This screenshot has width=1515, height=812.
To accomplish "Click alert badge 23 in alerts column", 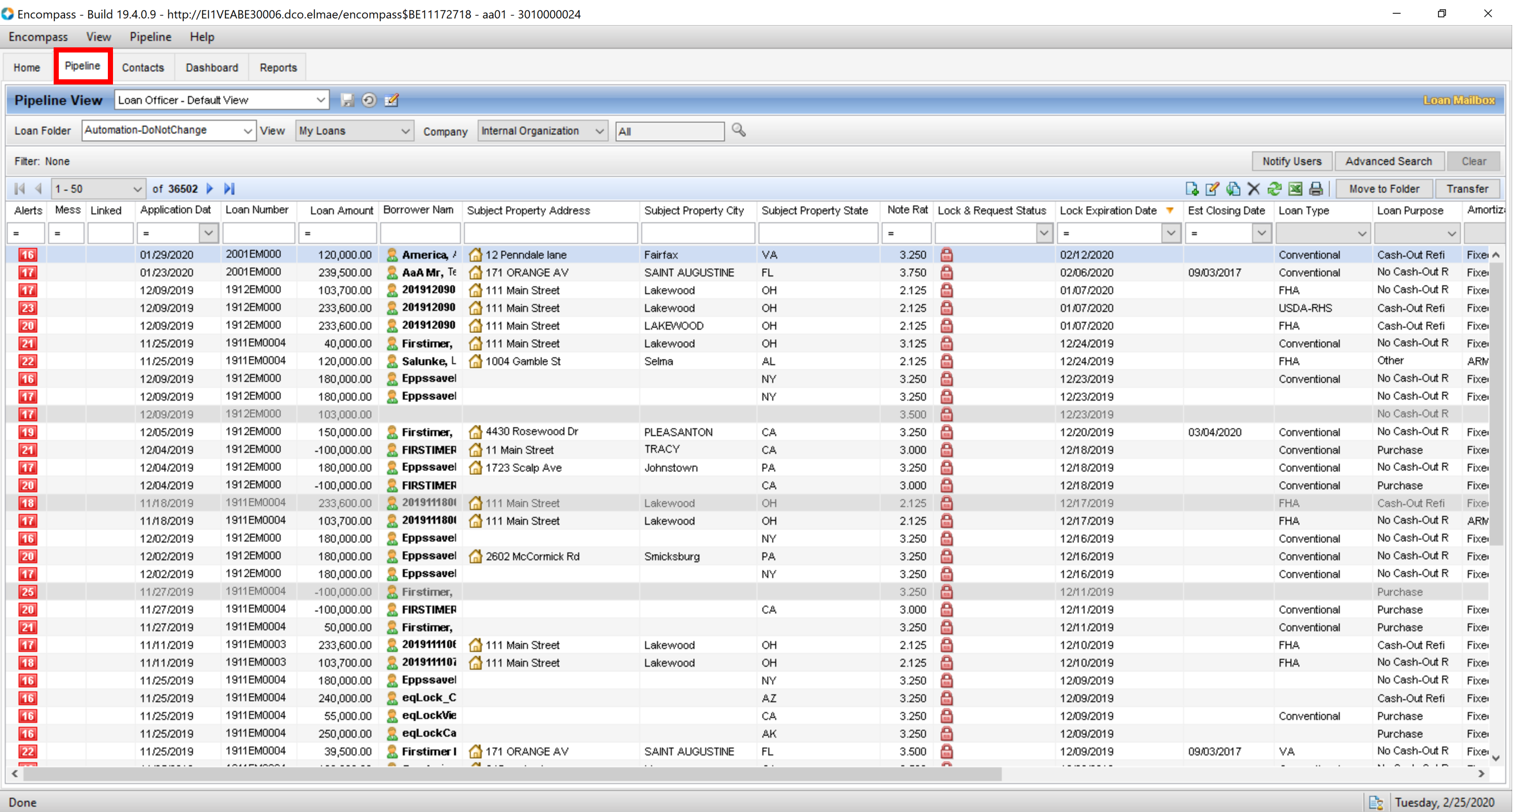I will click(27, 308).
